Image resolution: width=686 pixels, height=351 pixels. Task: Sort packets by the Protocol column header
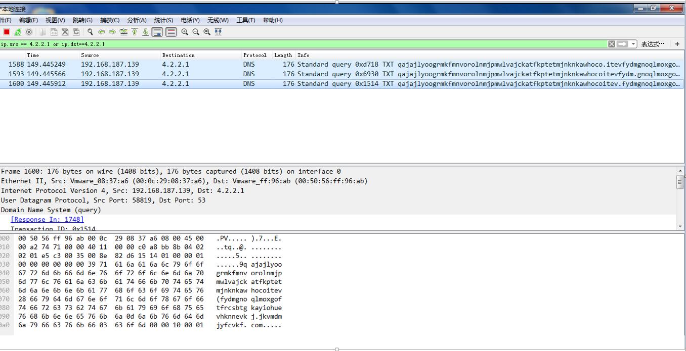tap(254, 55)
